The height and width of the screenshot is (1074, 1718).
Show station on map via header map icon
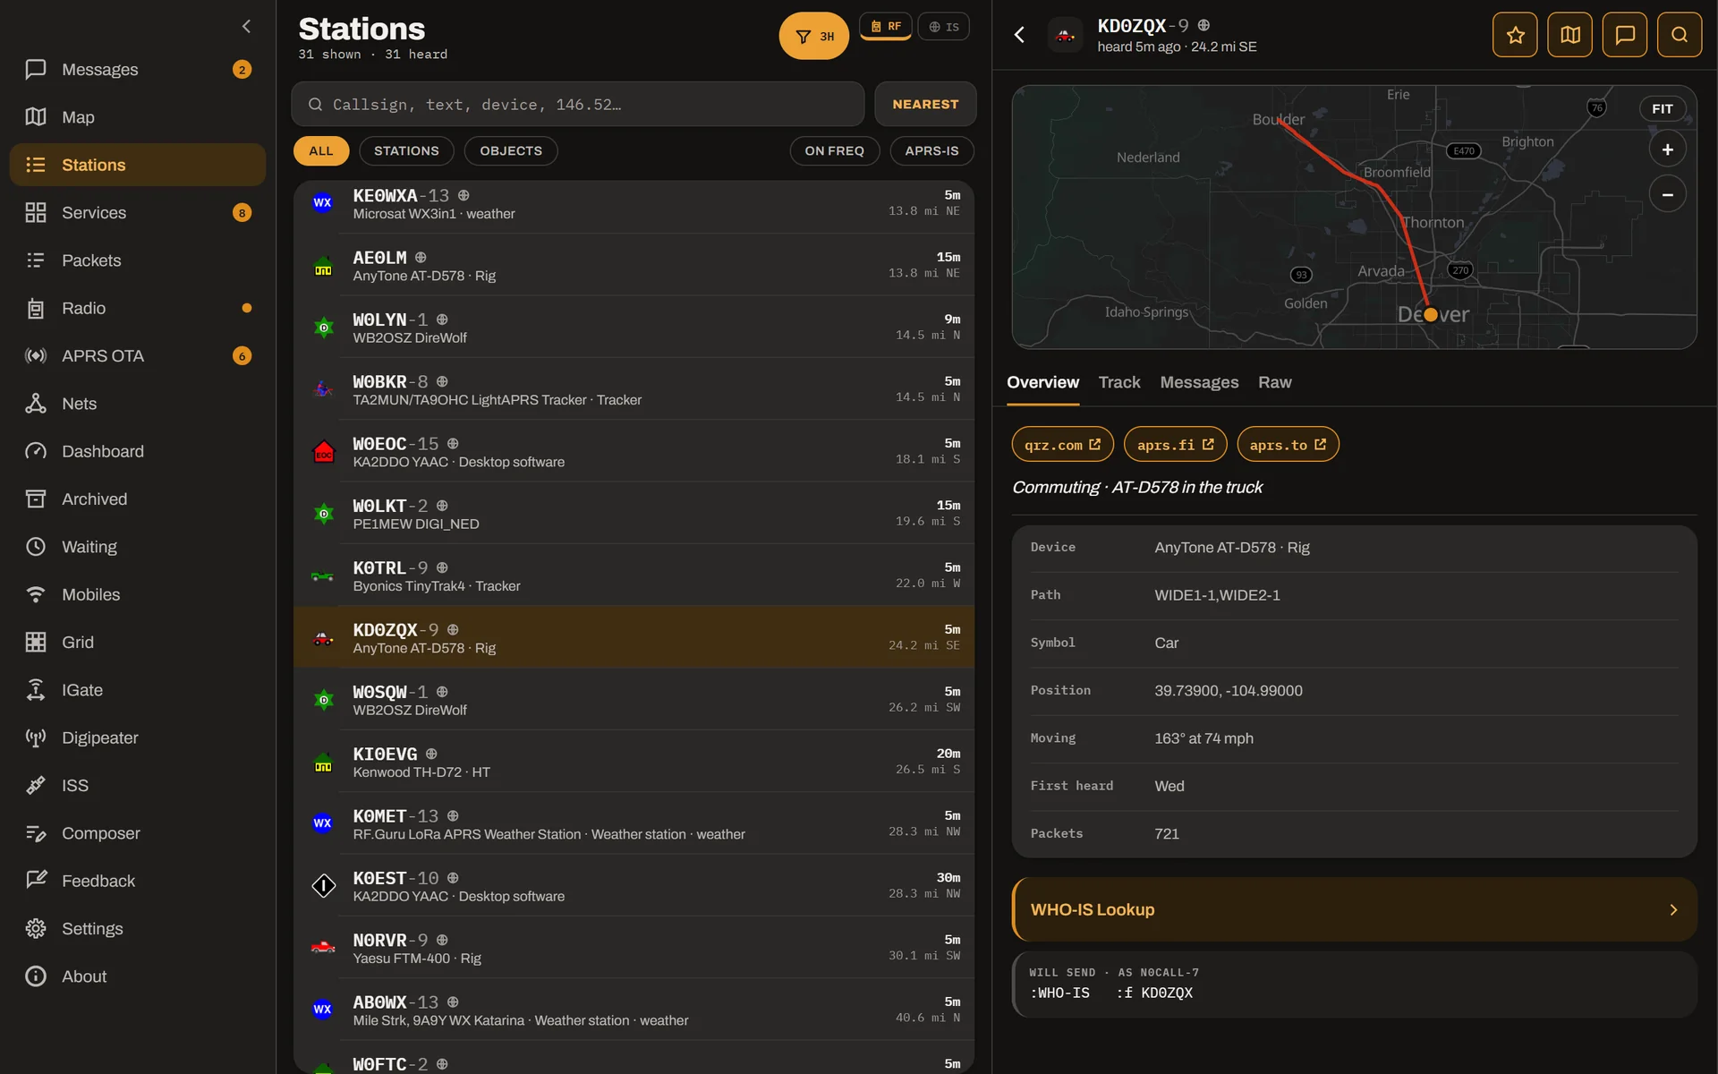(1570, 35)
